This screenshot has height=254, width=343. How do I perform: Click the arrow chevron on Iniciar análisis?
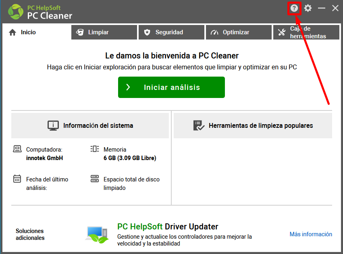128,87
